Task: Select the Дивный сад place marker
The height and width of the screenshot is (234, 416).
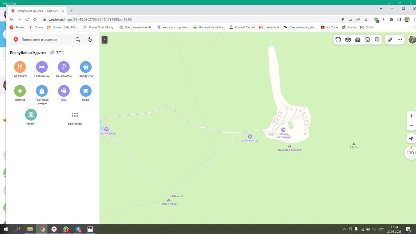Action: 250,136
